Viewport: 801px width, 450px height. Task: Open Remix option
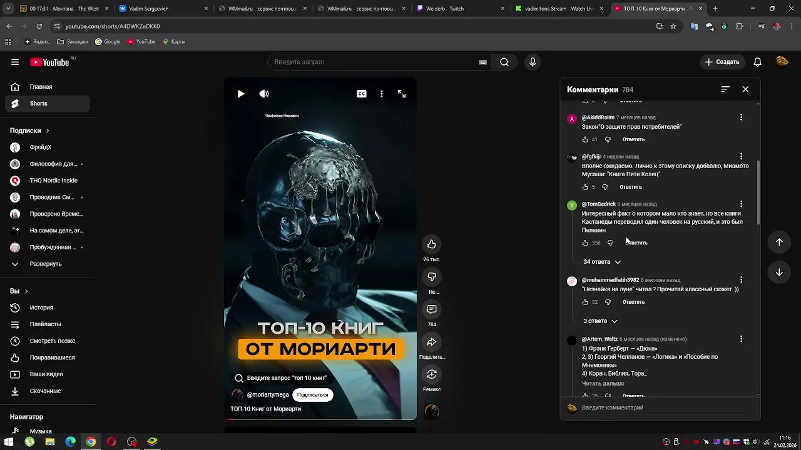[x=432, y=374]
